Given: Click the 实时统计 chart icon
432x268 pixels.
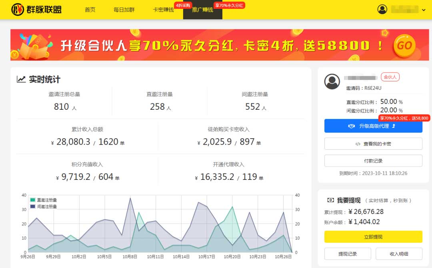Looking at the screenshot, I should pyautogui.click(x=21, y=79).
